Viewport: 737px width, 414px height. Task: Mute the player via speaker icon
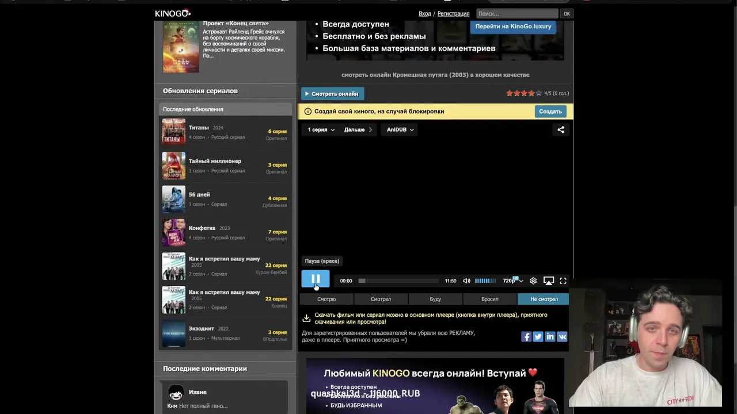[466, 281]
